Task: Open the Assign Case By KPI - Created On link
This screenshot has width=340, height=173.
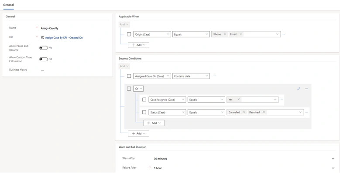Action: [x=64, y=37]
